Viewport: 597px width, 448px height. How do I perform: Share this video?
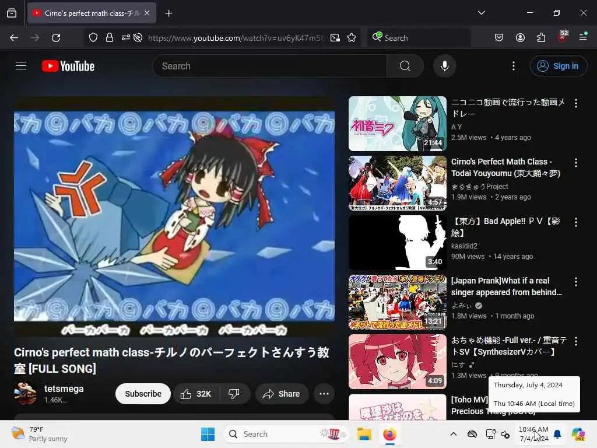click(282, 394)
